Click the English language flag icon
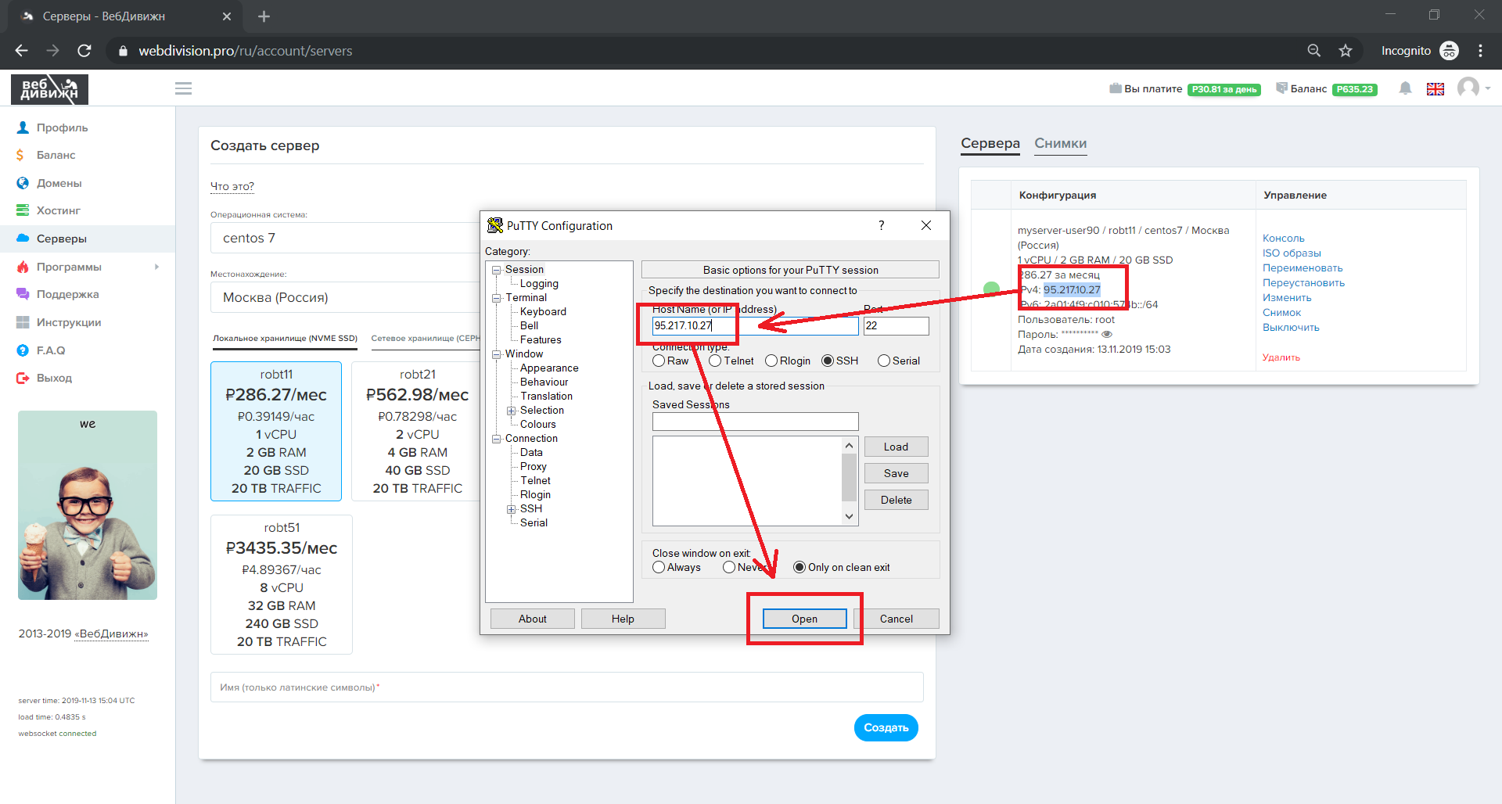This screenshot has width=1502, height=804. (x=1435, y=89)
